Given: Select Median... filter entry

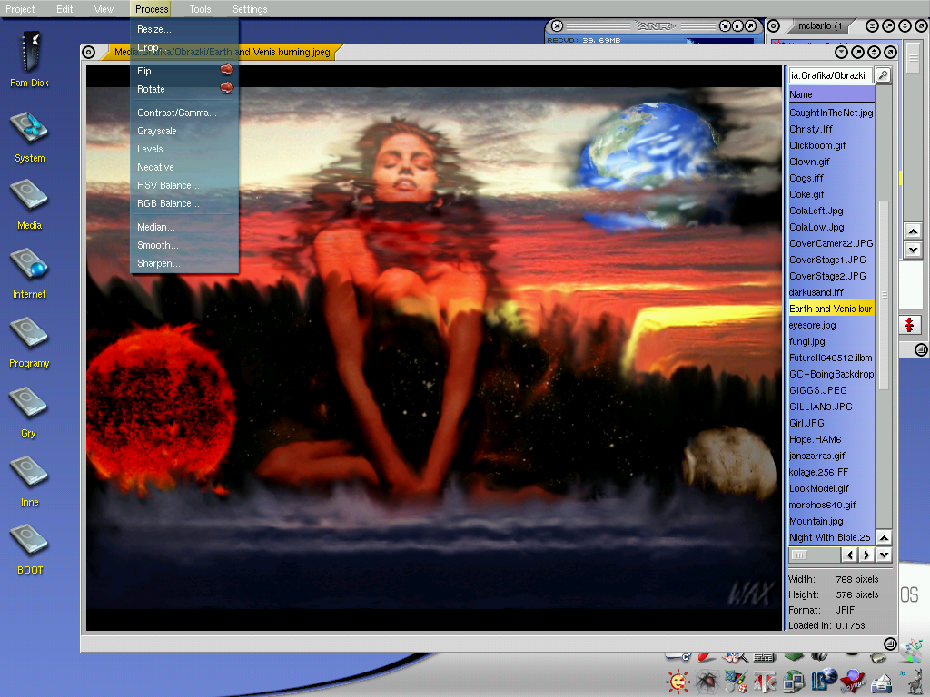Looking at the screenshot, I should click(184, 227).
